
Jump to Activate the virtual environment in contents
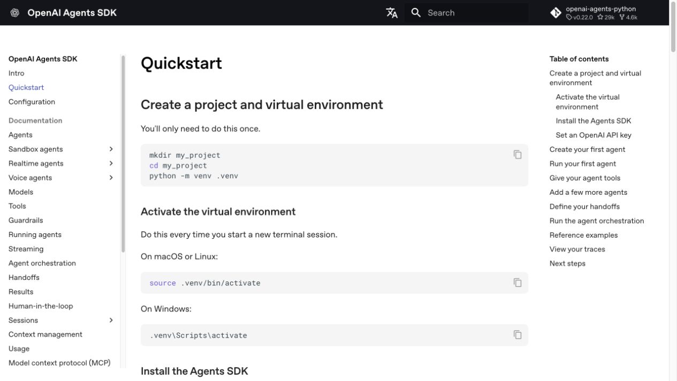click(x=588, y=102)
